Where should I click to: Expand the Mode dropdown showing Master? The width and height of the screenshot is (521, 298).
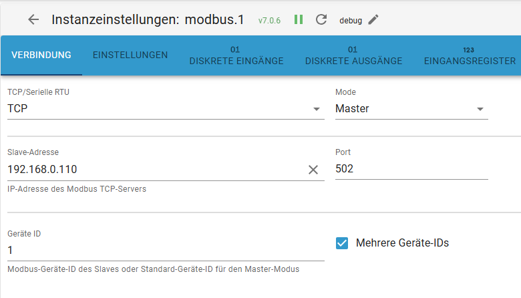tap(480, 109)
